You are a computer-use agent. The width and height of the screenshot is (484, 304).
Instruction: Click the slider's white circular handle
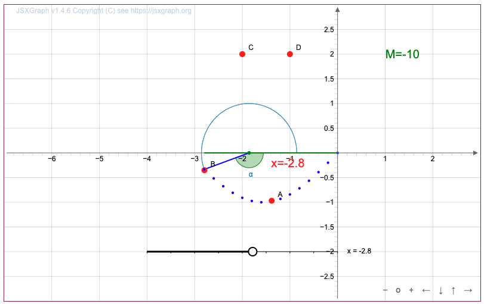[252, 252]
